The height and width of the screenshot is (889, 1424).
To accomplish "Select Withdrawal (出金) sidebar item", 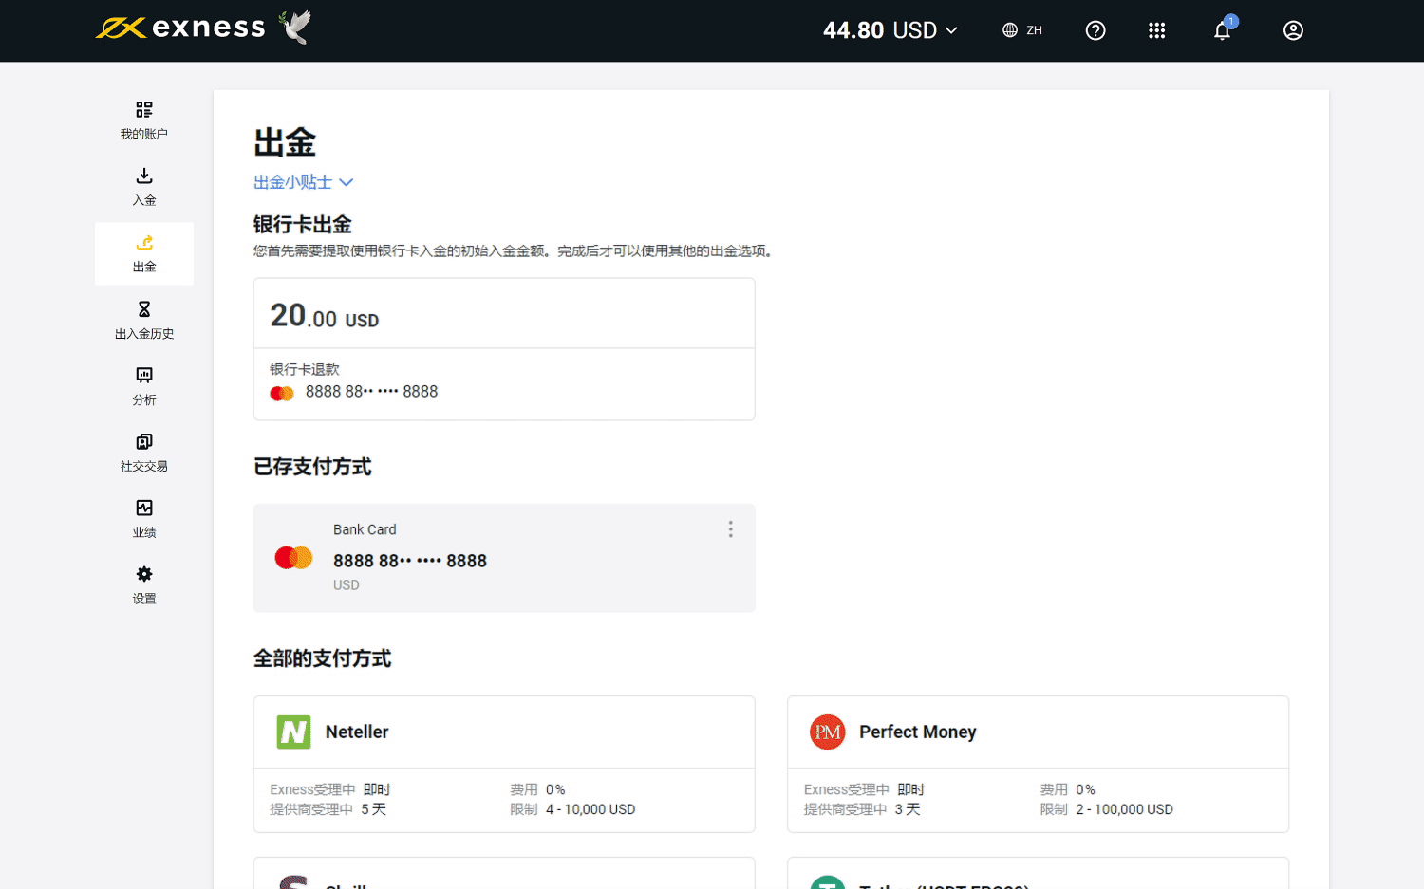I will click(x=144, y=253).
